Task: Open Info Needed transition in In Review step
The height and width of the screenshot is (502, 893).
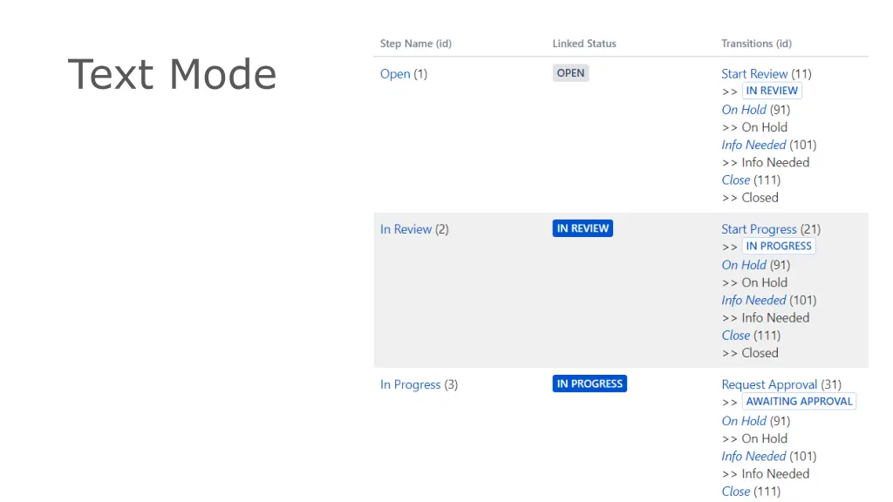Action: [753, 300]
